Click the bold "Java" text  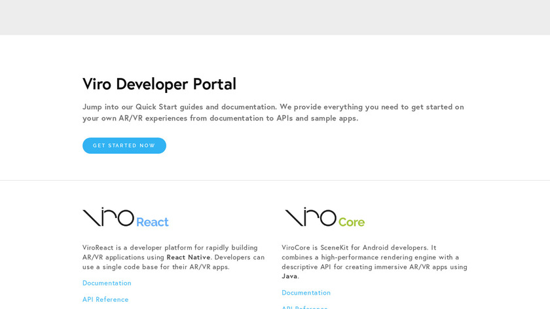[289, 276]
